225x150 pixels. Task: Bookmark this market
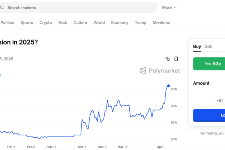[176, 59]
